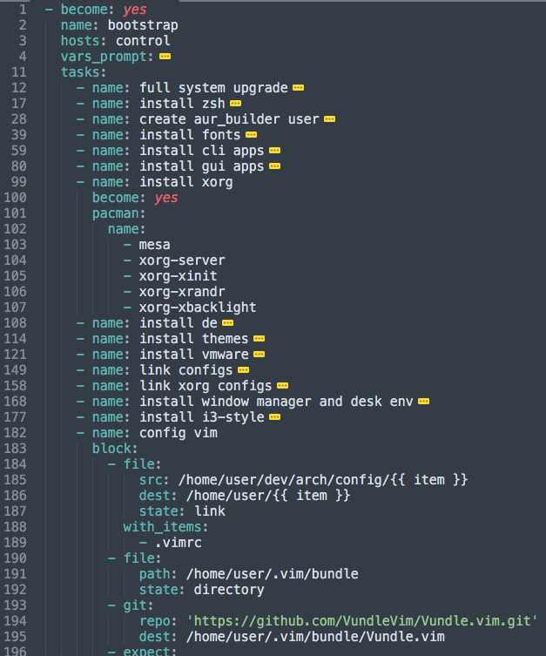Click fold marker after 'create aur_builder user'
546x656 pixels.
[x=328, y=119]
